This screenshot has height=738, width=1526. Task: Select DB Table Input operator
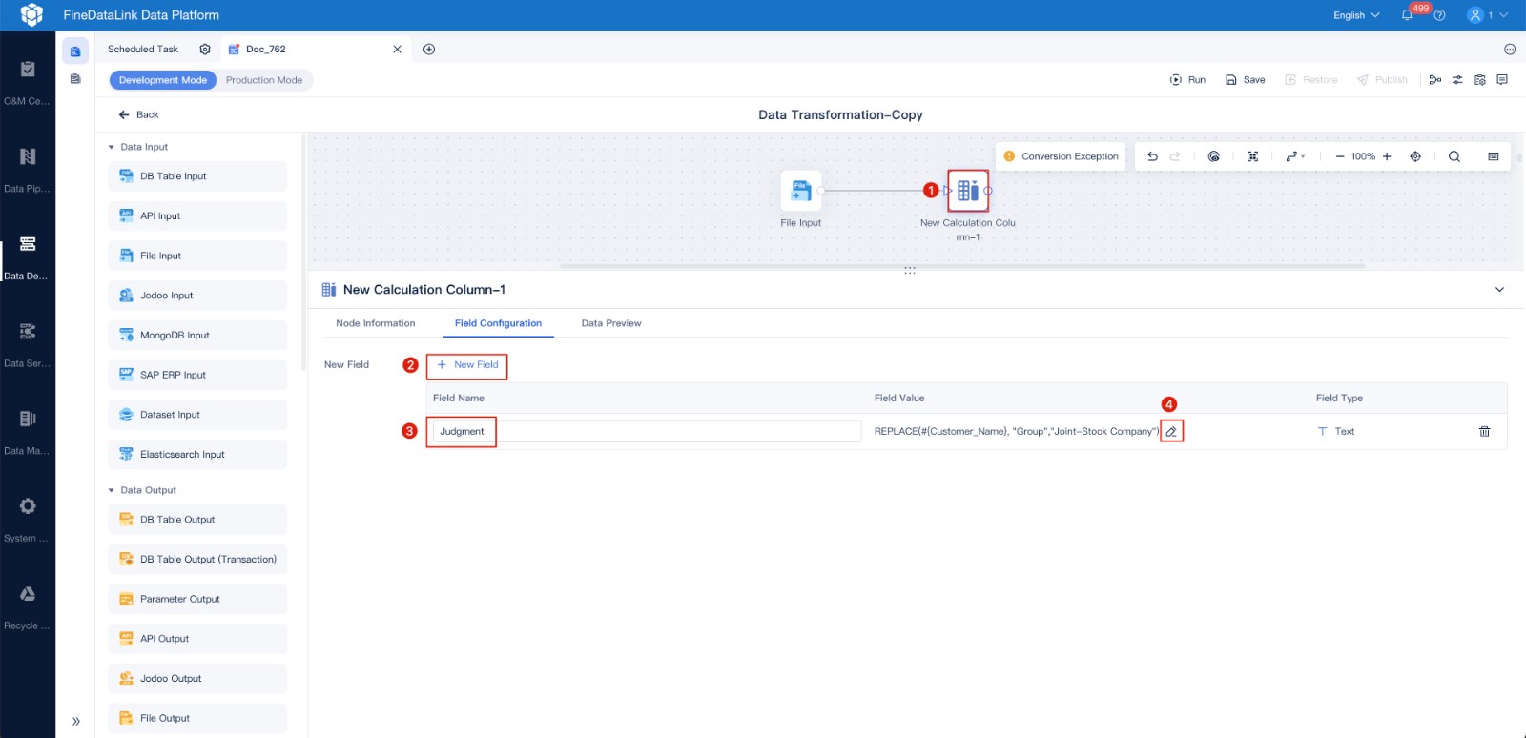point(197,176)
